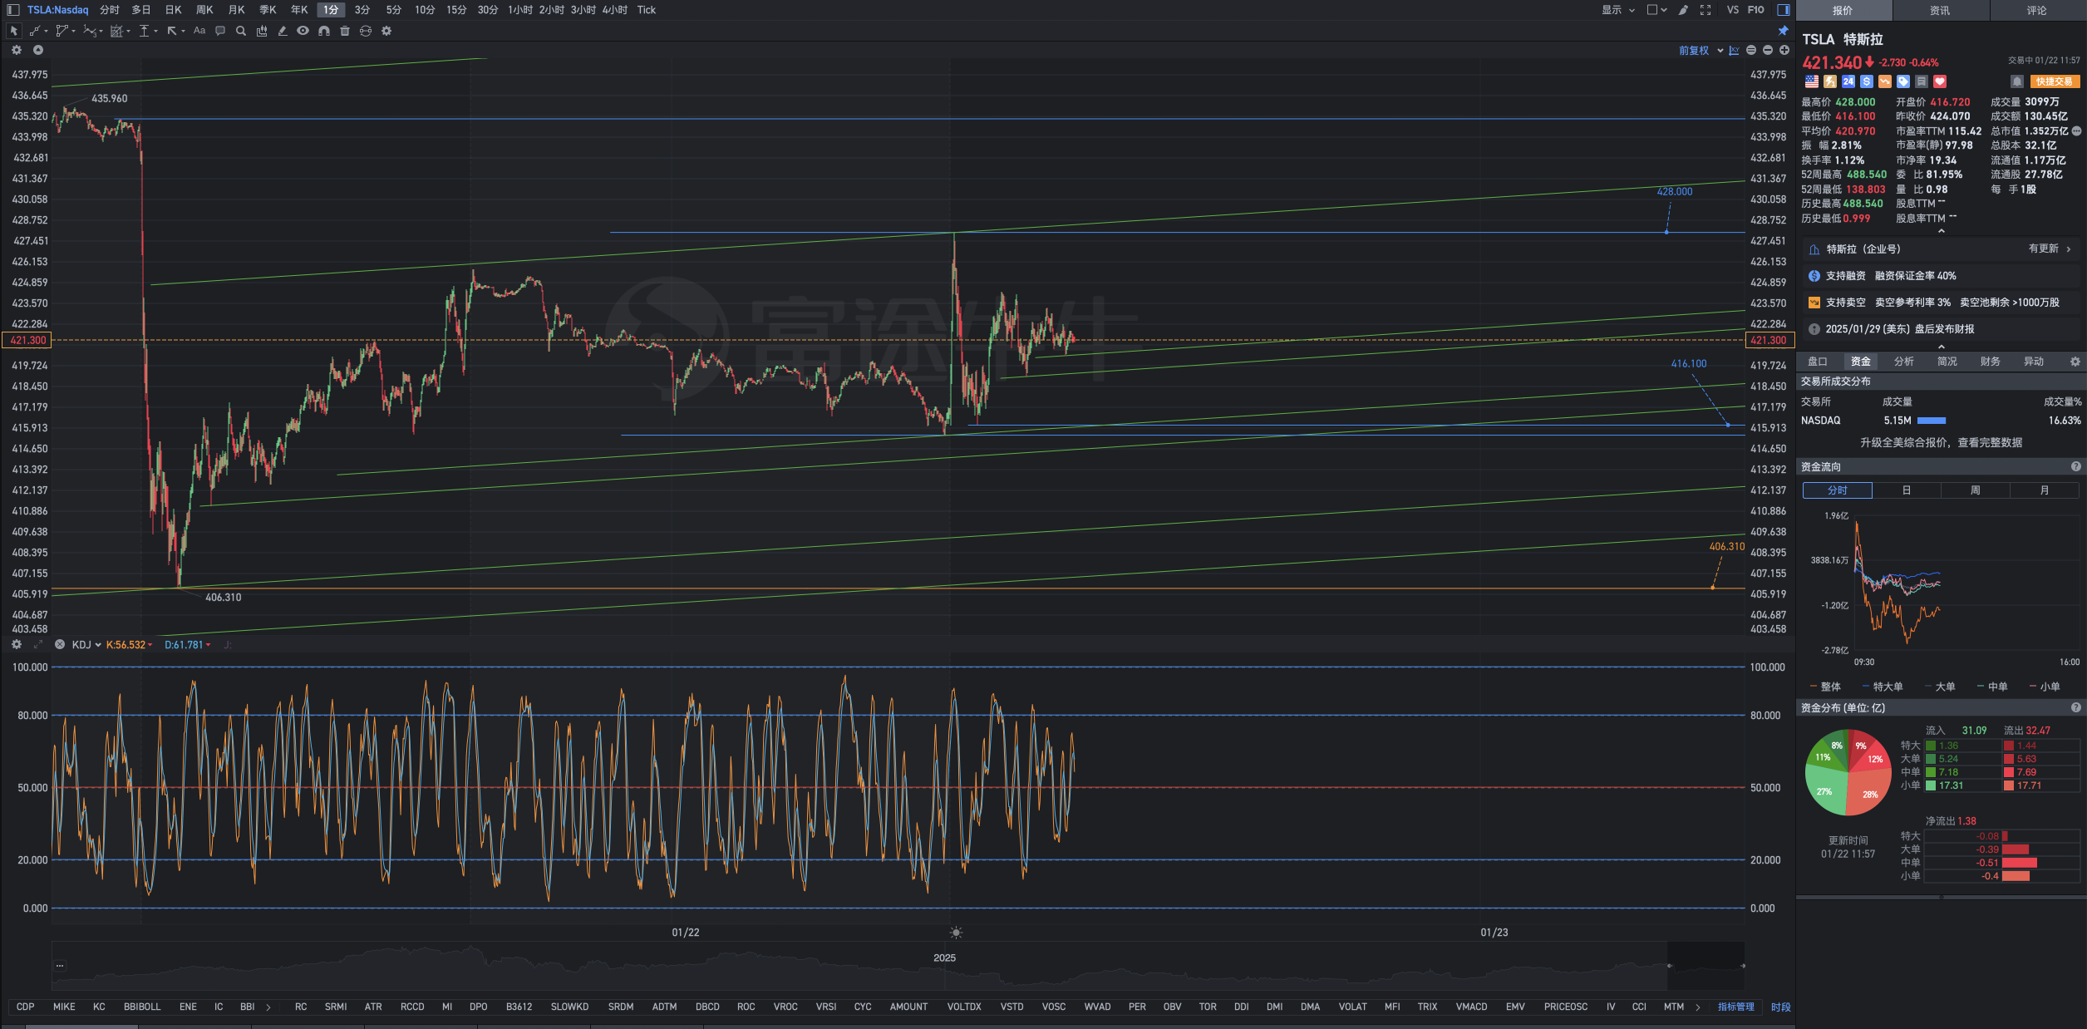Viewport: 2087px width, 1029px height.
Task: Click the 快捷交易 quick trade button
Action: (2055, 81)
